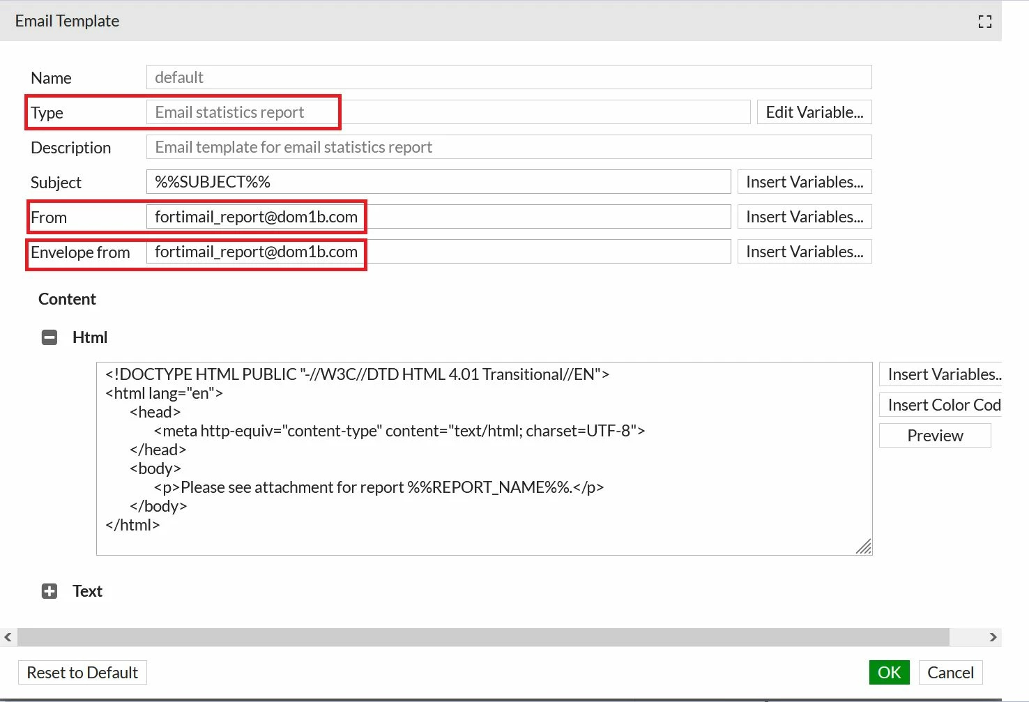Click the Description field
This screenshot has height=702, width=1029.
(509, 147)
